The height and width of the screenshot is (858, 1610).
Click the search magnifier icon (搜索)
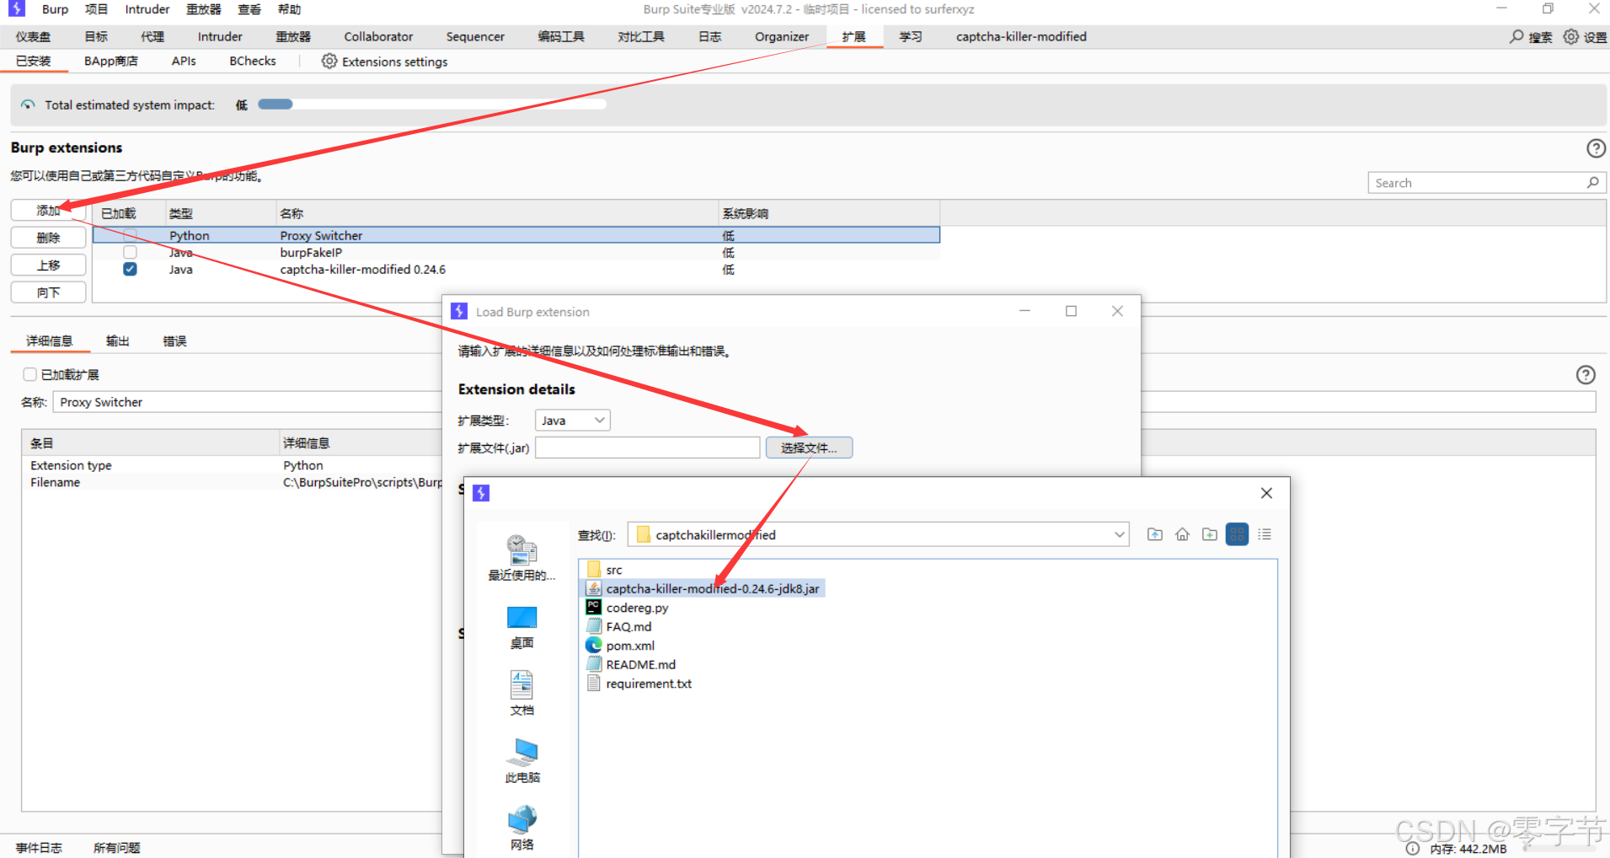pos(1516,37)
